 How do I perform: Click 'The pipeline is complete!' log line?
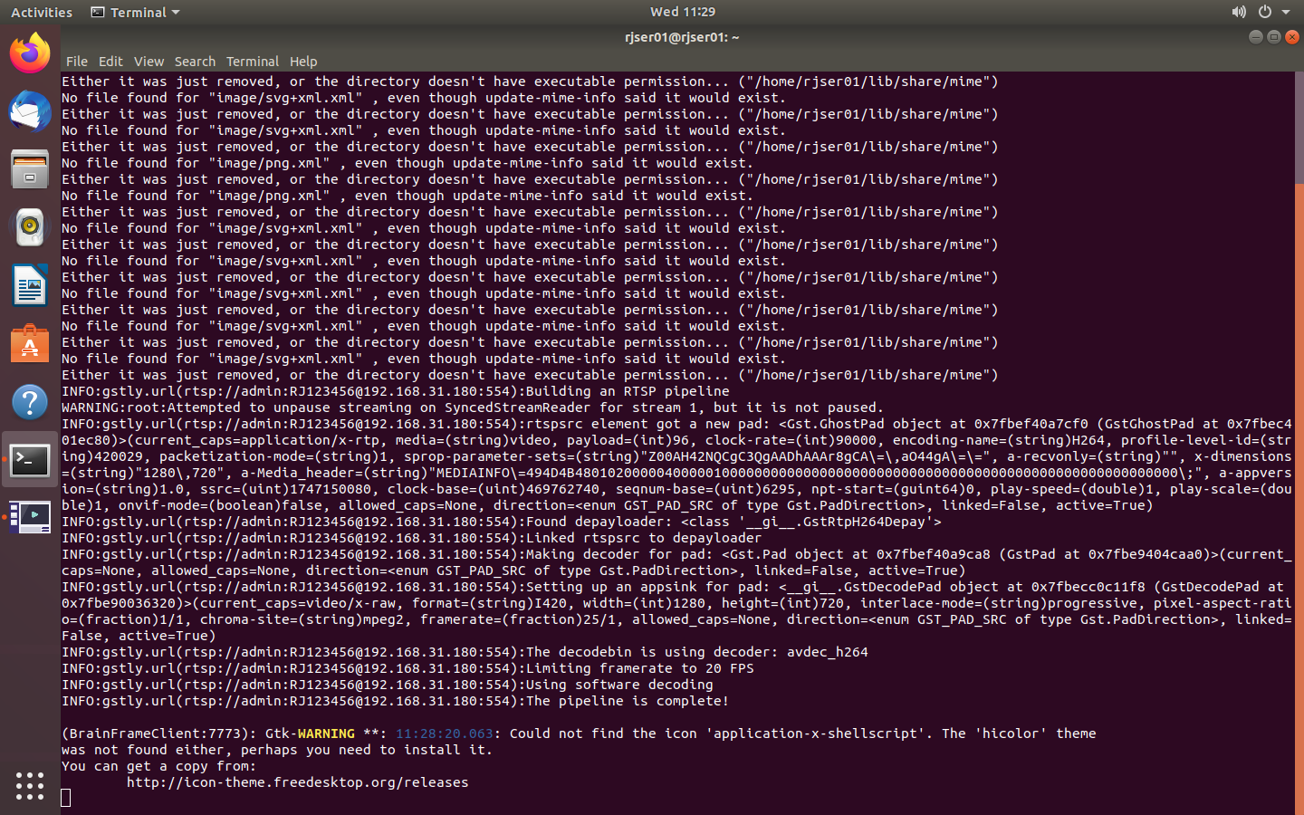[x=395, y=701]
